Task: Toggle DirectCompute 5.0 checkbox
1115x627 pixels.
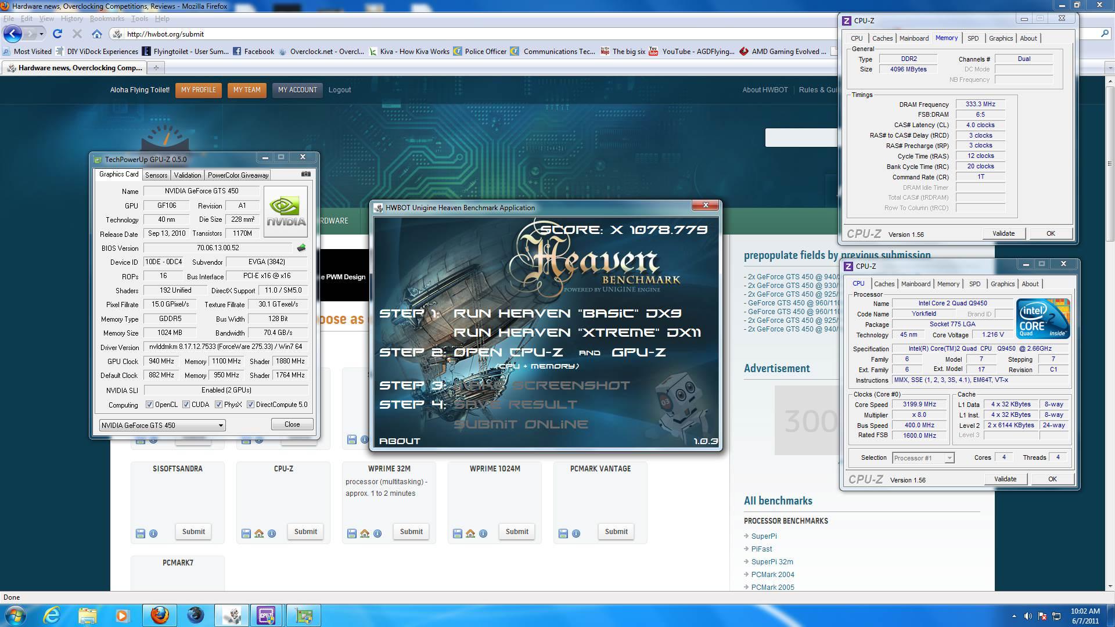Action: pyautogui.click(x=250, y=405)
